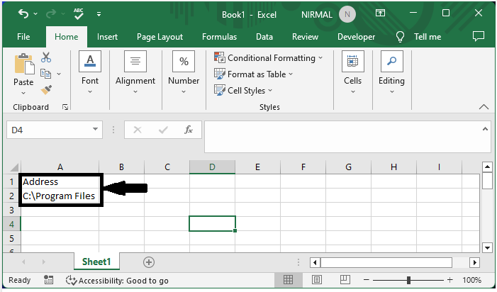This screenshot has height=292, width=497.
Task: Click the Insert Function fx icon
Action: tap(189, 130)
